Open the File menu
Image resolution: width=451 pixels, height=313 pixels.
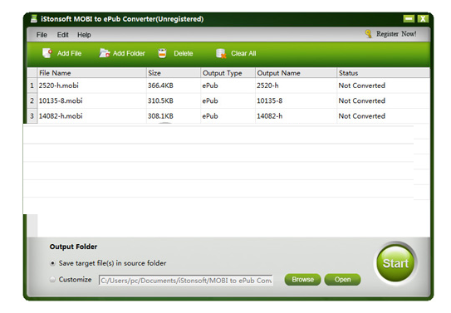42,35
